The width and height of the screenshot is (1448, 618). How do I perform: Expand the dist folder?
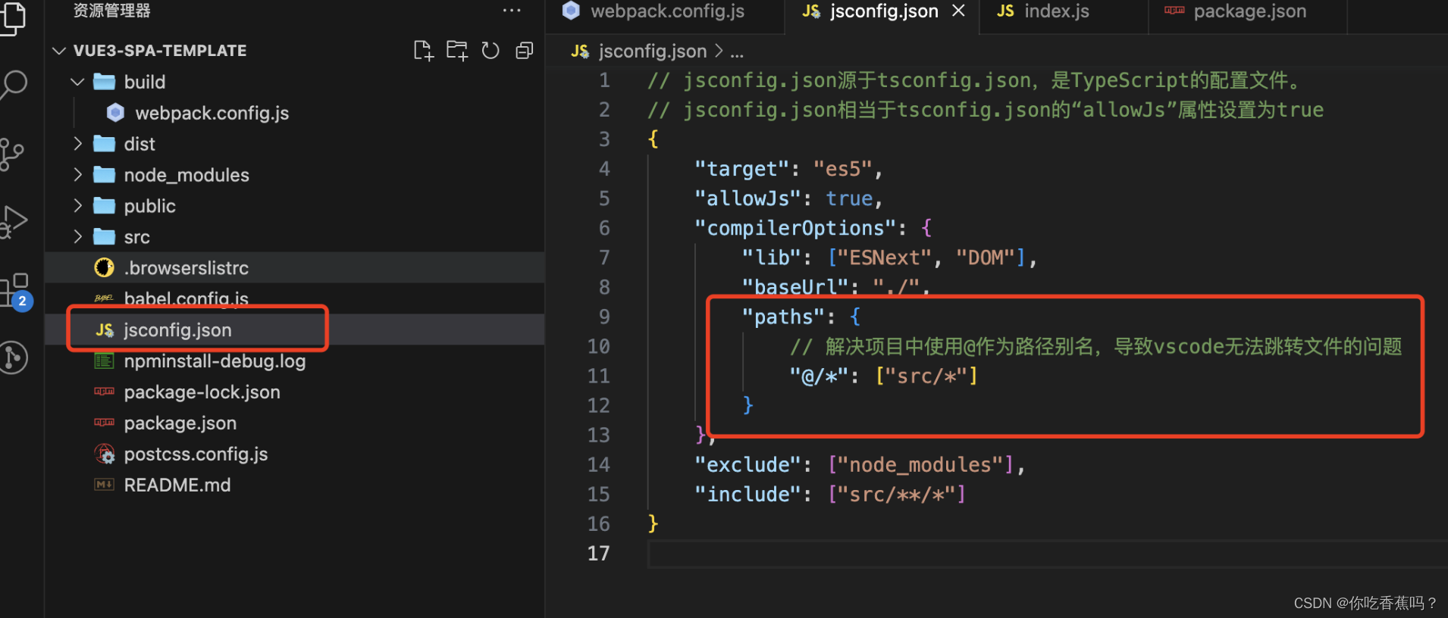[77, 144]
